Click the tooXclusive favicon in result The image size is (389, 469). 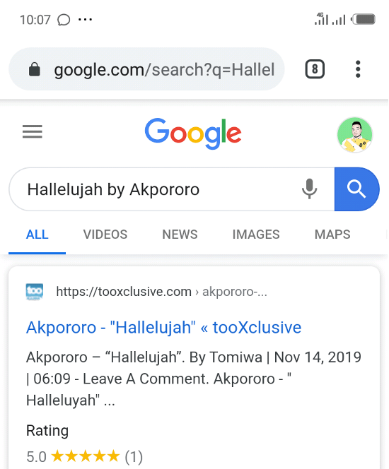click(35, 291)
